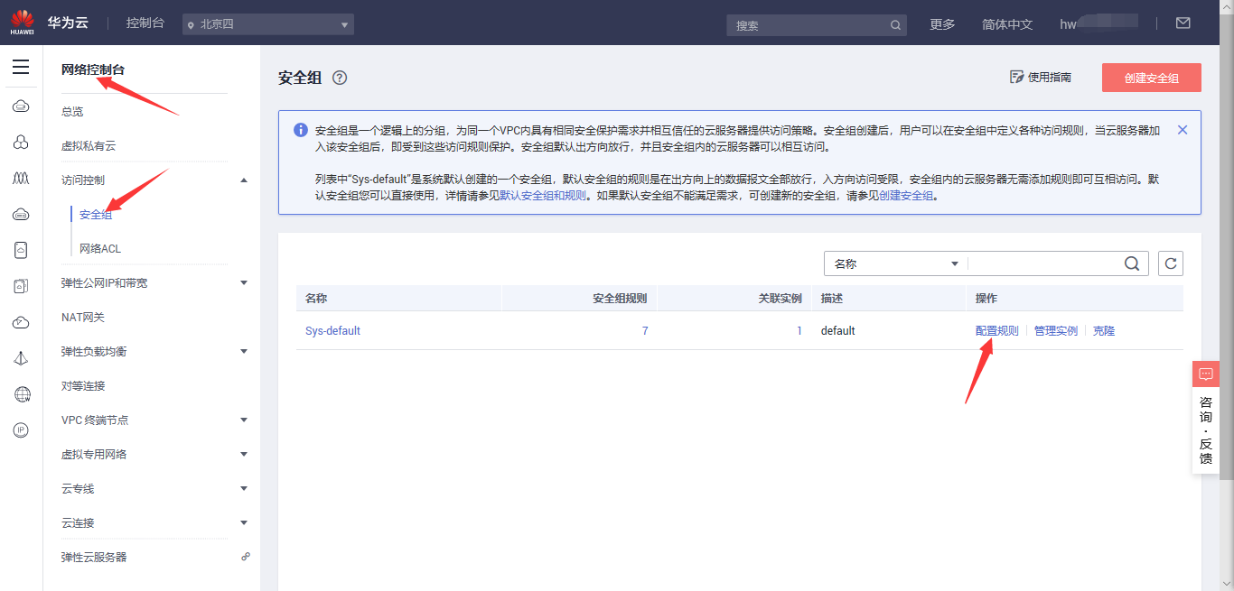The height and width of the screenshot is (591, 1234).
Task: Open 虚拟私有云 menu item
Action: 89,145
